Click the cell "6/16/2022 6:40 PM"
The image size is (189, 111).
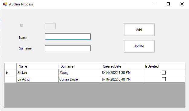pos(122,79)
